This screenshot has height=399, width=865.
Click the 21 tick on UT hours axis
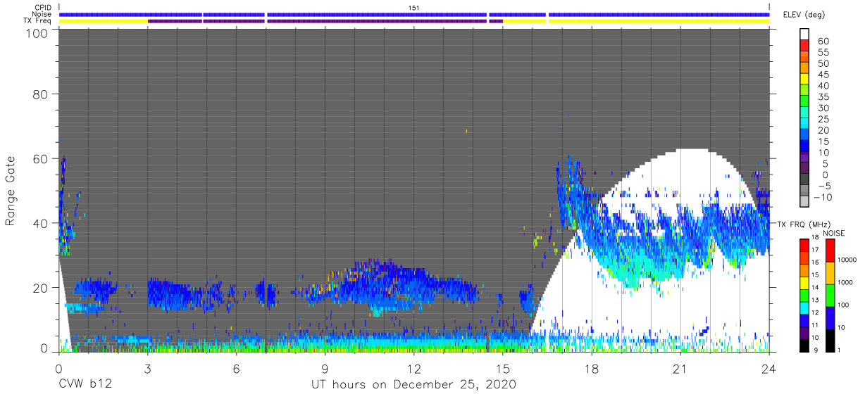point(680,369)
